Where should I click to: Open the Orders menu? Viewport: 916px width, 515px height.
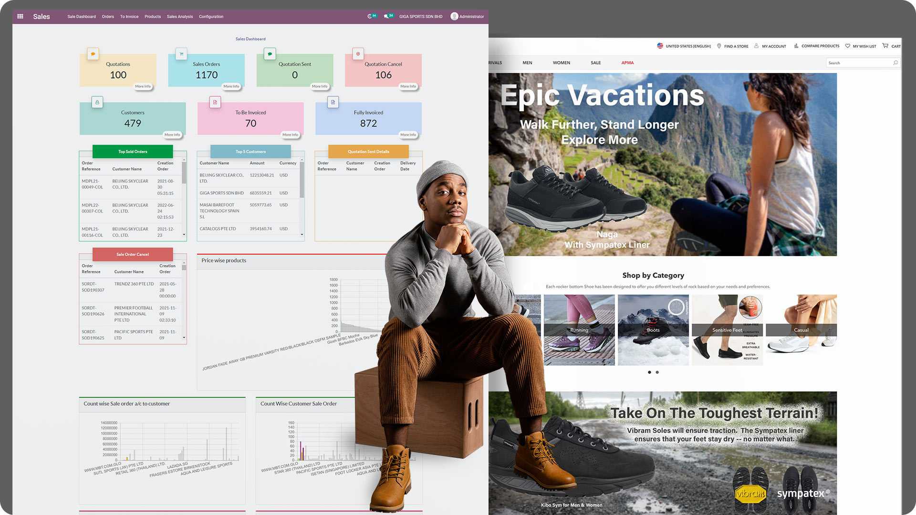[107, 16]
